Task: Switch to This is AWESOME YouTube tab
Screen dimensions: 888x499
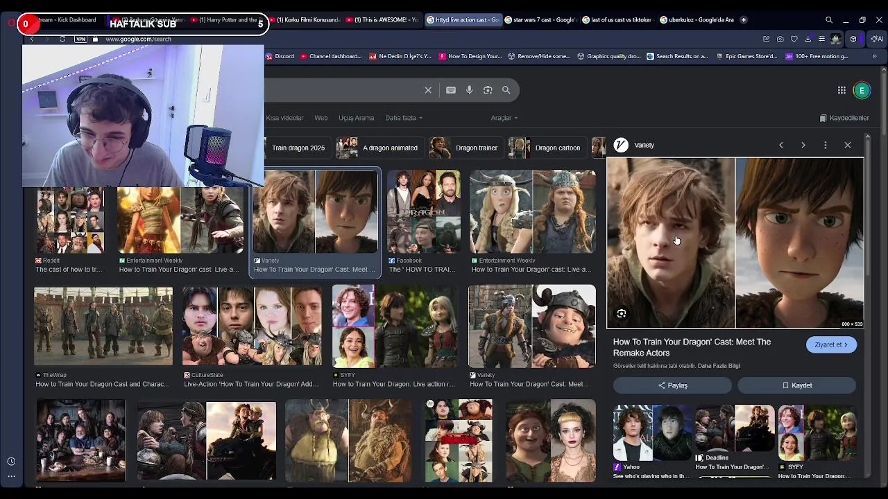Action: 382,20
